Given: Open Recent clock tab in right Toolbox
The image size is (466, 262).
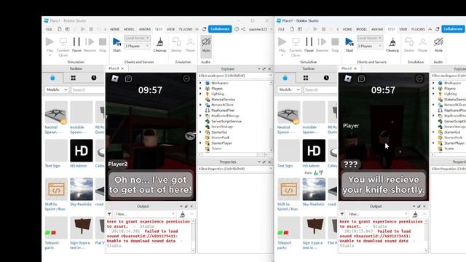Looking at the screenshot, I should pos(326,78).
